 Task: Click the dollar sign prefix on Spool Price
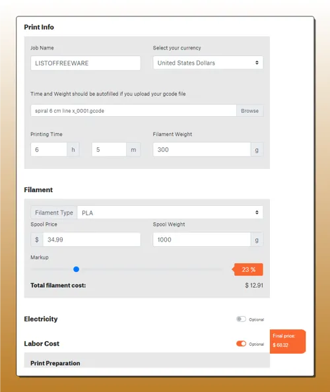(x=37, y=240)
